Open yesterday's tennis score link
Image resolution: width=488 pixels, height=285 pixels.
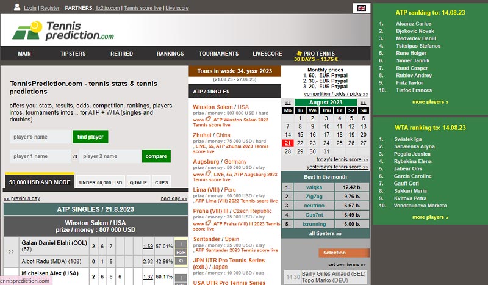tap(337, 167)
